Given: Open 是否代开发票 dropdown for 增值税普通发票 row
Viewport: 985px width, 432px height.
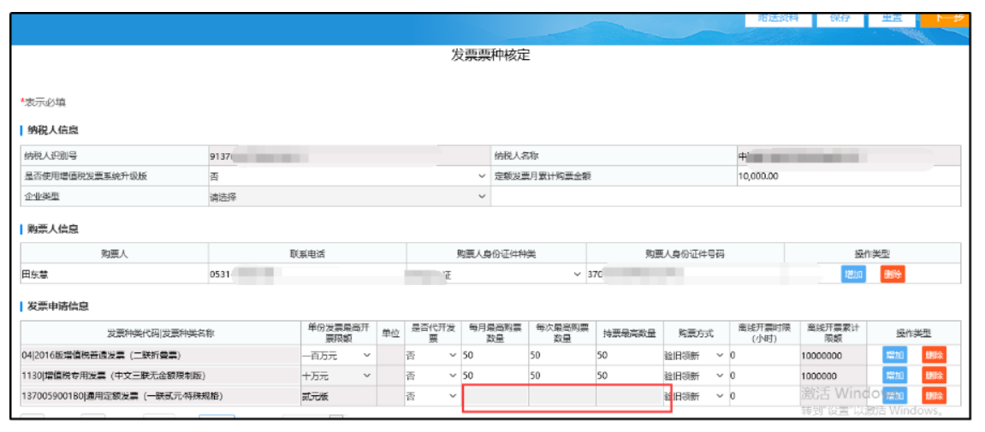Looking at the screenshot, I should pos(431,355).
